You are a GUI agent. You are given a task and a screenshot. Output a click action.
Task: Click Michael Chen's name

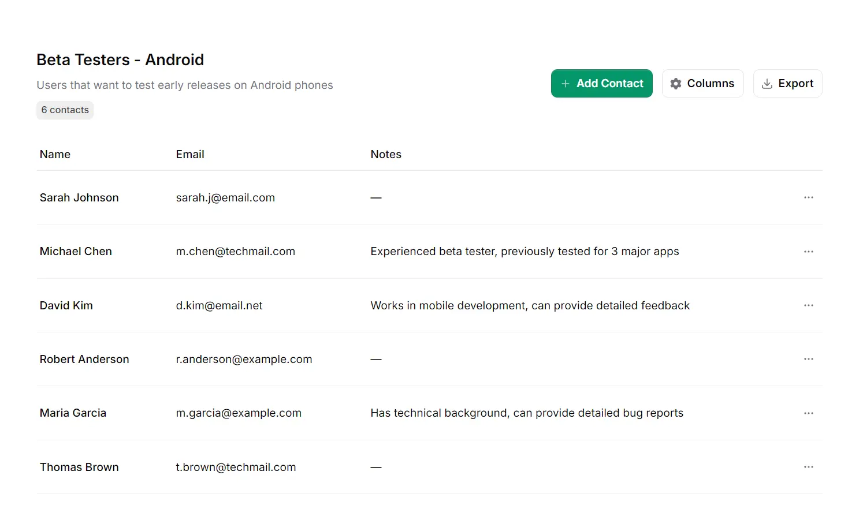pos(76,252)
